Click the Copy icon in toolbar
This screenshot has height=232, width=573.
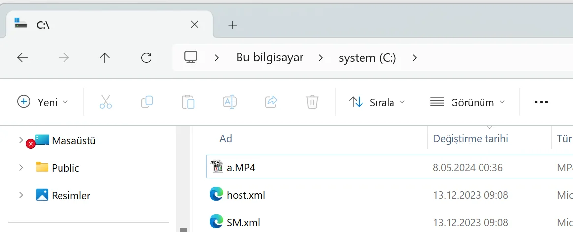tap(147, 102)
